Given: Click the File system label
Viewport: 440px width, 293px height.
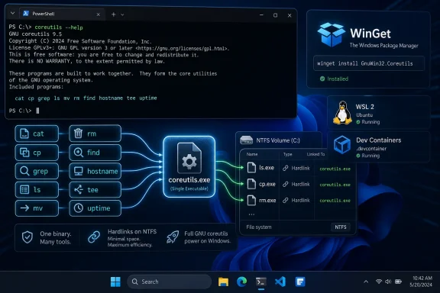Looking at the screenshot, I should (259, 227).
